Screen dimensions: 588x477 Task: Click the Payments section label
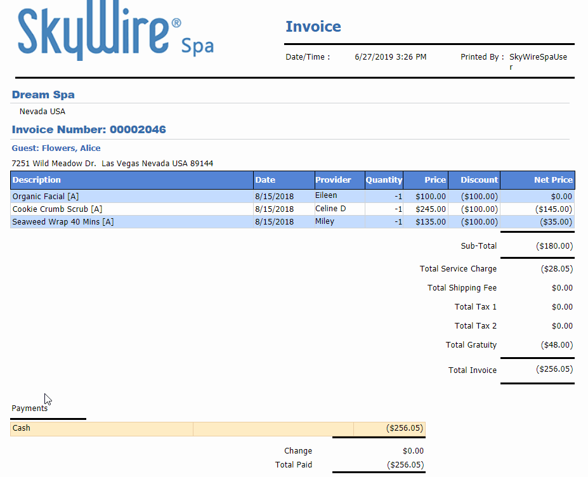(29, 408)
